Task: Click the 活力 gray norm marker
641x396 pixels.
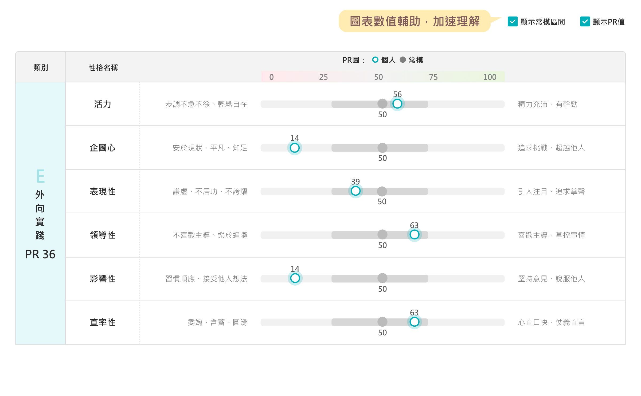Action: tap(382, 104)
